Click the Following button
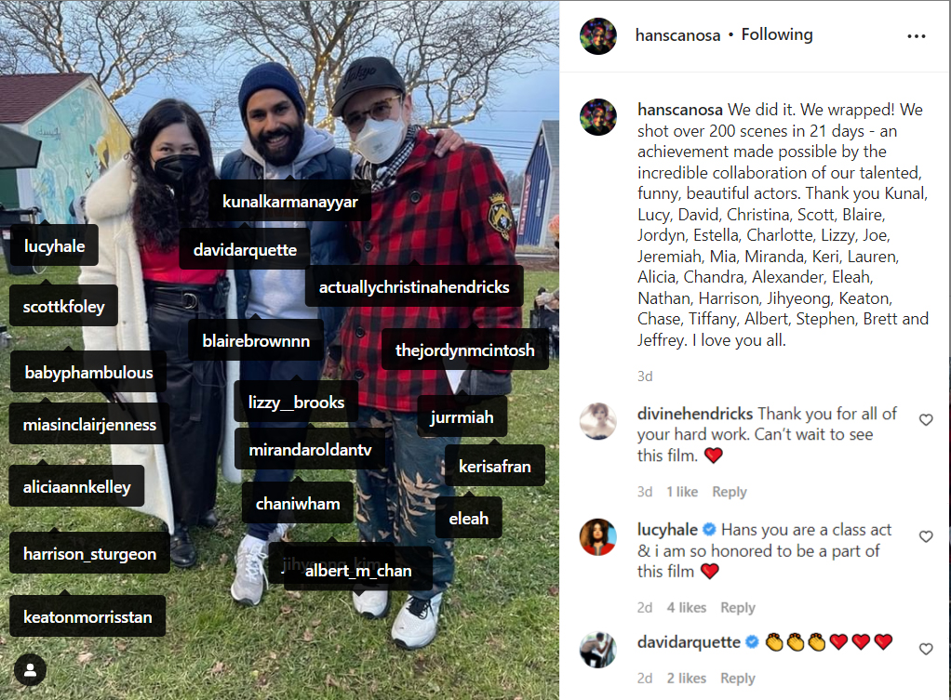Screen dimensions: 951x700 pyautogui.click(x=776, y=34)
